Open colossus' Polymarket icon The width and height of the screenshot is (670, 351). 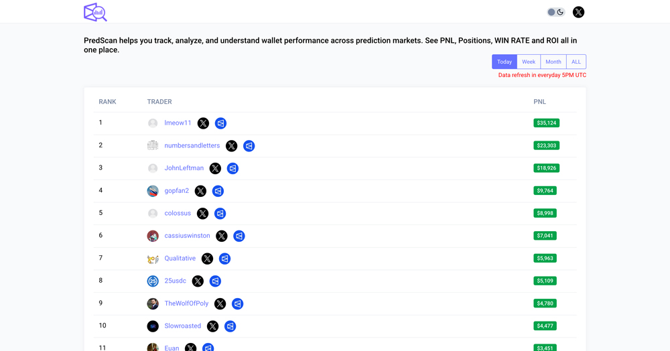tap(220, 214)
